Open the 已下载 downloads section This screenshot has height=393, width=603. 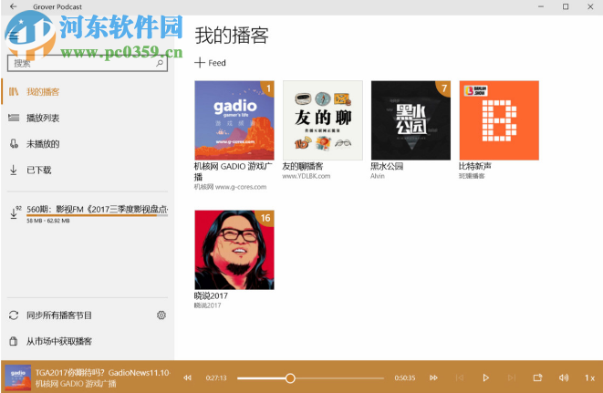(x=88, y=170)
